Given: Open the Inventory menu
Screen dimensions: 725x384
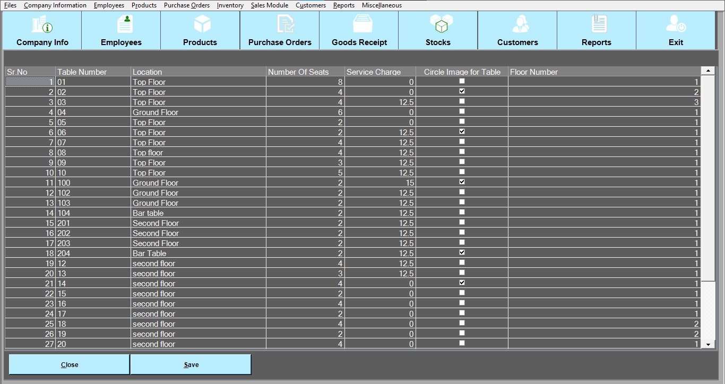Looking at the screenshot, I should [230, 5].
